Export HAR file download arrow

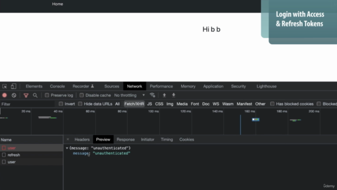[174, 95]
